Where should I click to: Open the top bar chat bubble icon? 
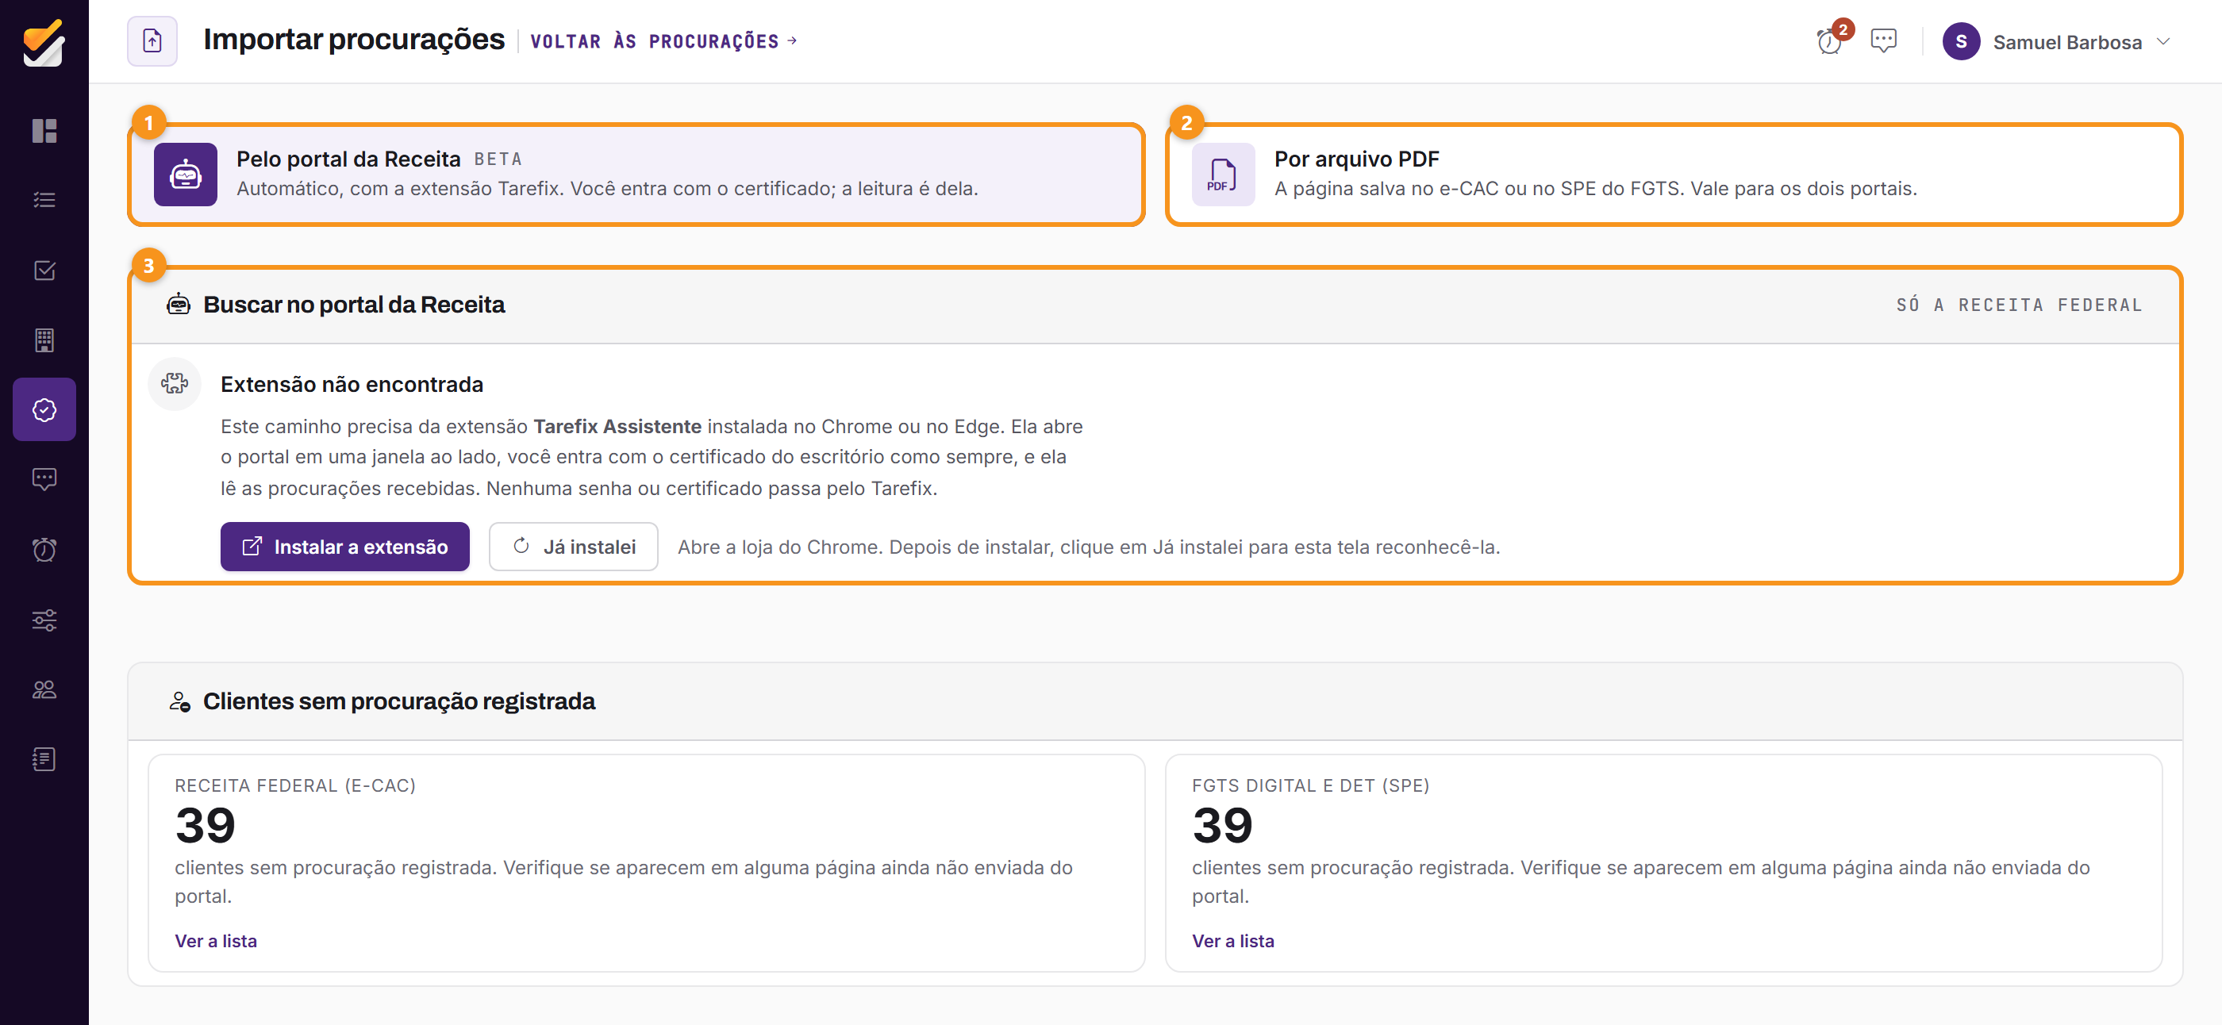(1883, 40)
